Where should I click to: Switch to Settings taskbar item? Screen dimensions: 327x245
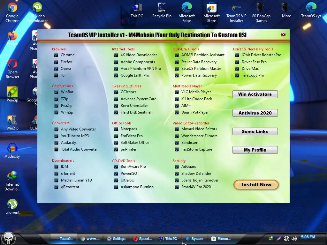pyautogui.click(x=116, y=239)
